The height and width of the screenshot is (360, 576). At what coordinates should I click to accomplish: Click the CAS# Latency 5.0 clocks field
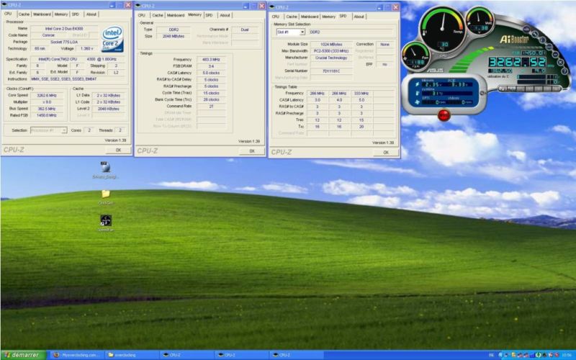[x=211, y=73]
